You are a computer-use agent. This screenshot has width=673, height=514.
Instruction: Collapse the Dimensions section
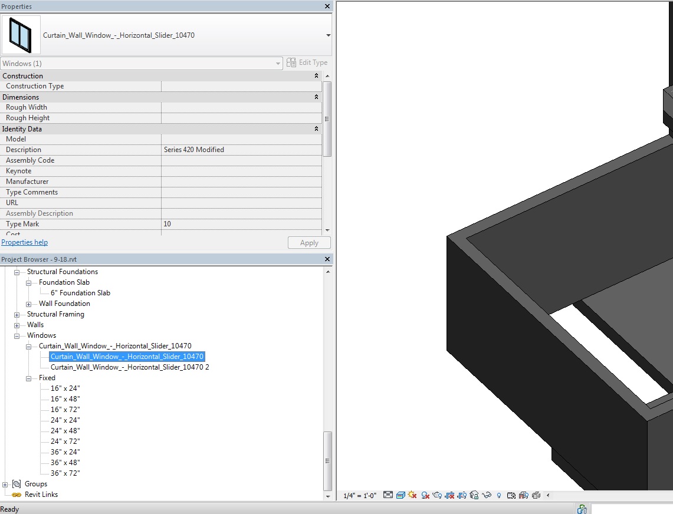click(316, 97)
